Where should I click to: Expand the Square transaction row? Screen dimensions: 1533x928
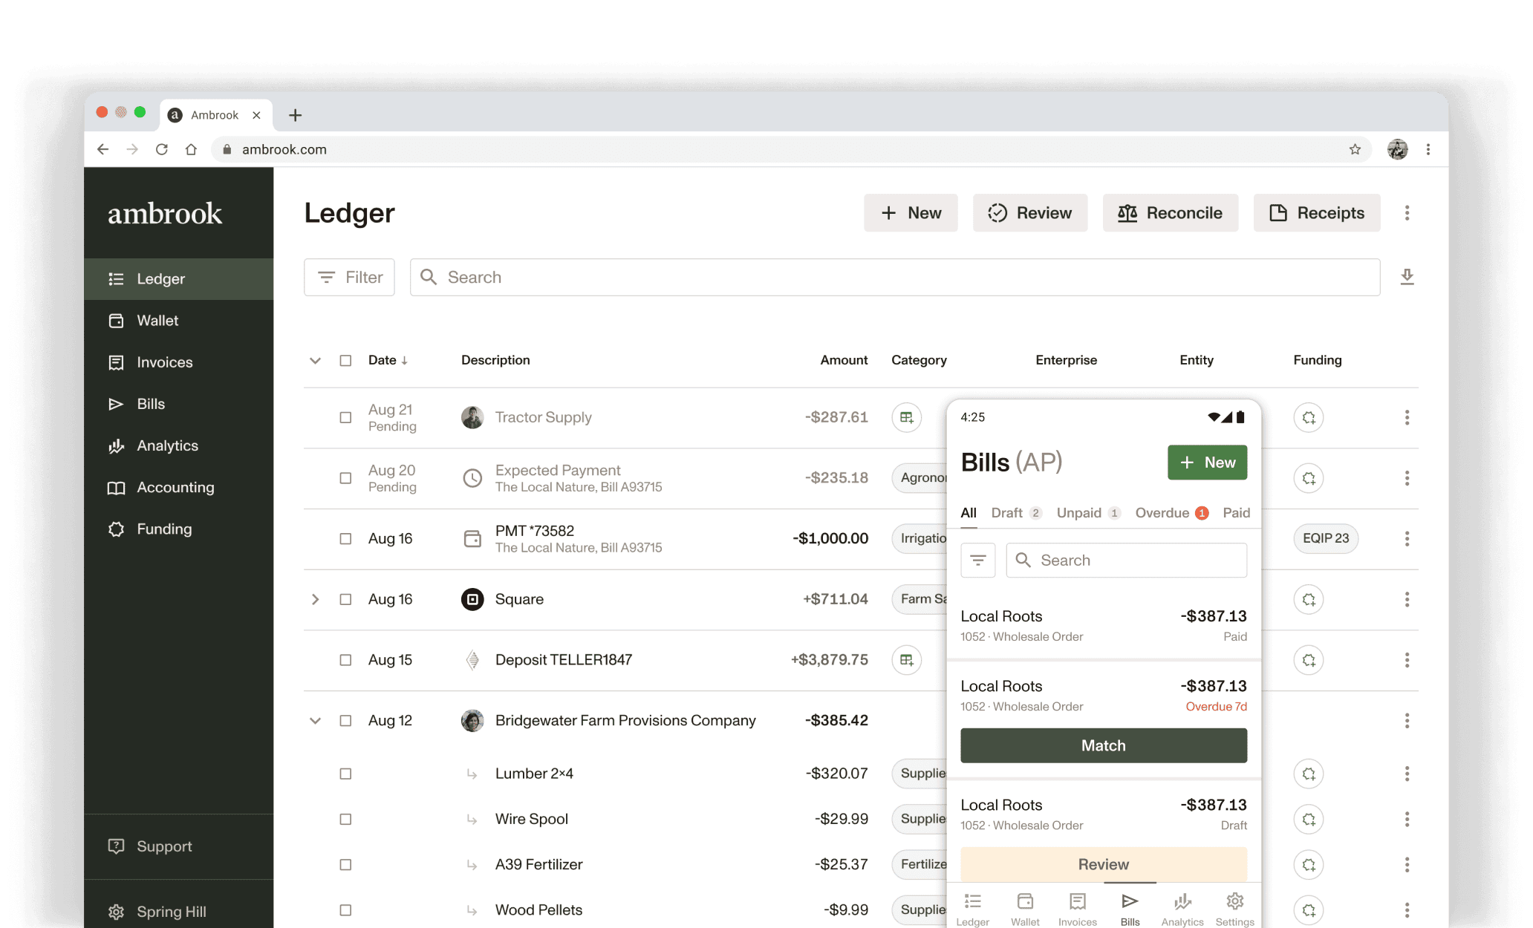[x=315, y=599]
